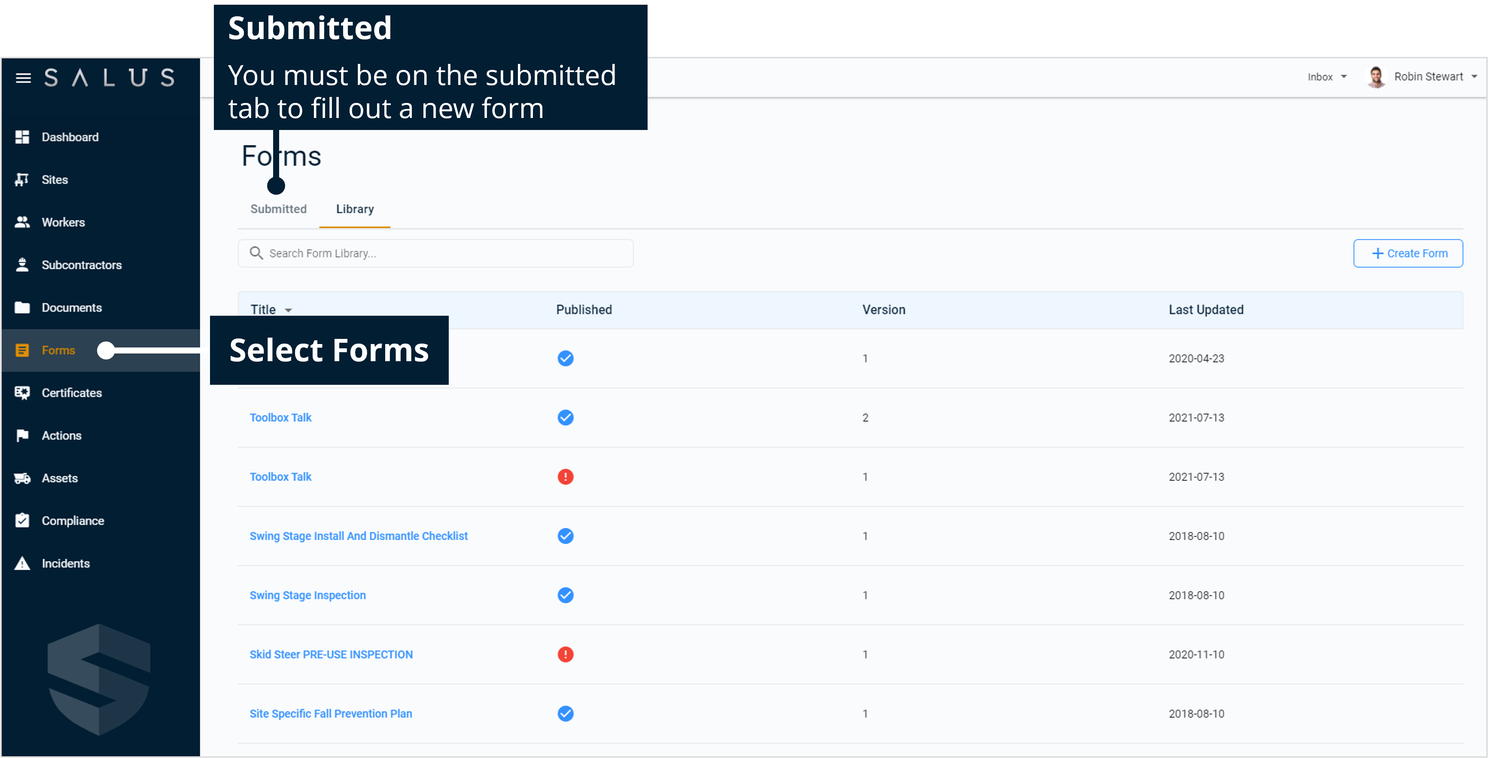Select the Workers icon
The width and height of the screenshot is (1488, 758).
(x=22, y=222)
